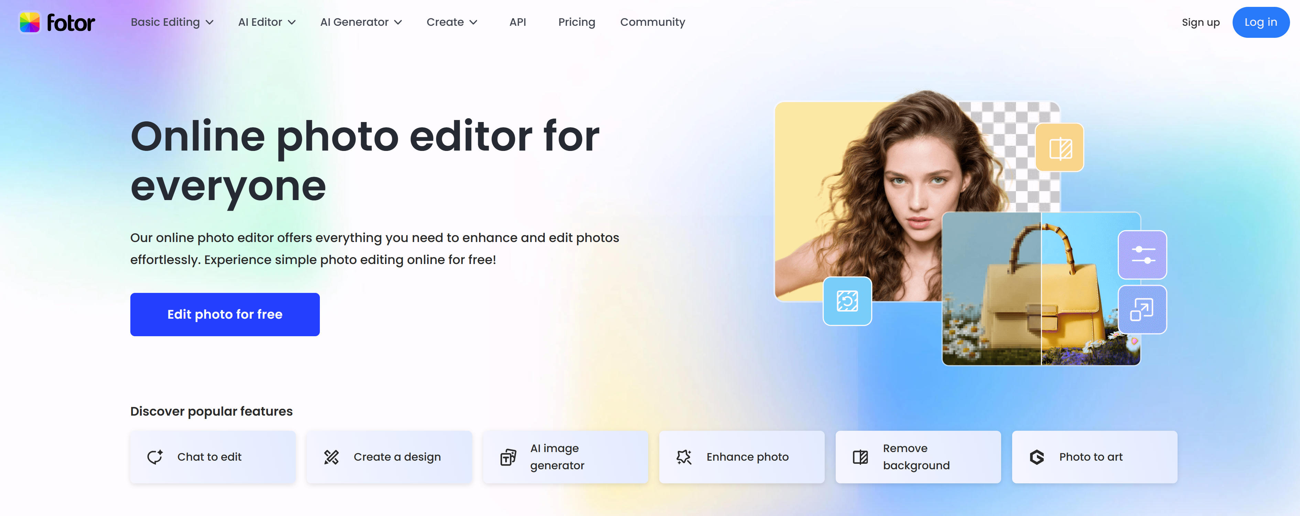Image resolution: width=1300 pixels, height=516 pixels.
Task: Click the Fotor logo icon
Action: pos(29,22)
